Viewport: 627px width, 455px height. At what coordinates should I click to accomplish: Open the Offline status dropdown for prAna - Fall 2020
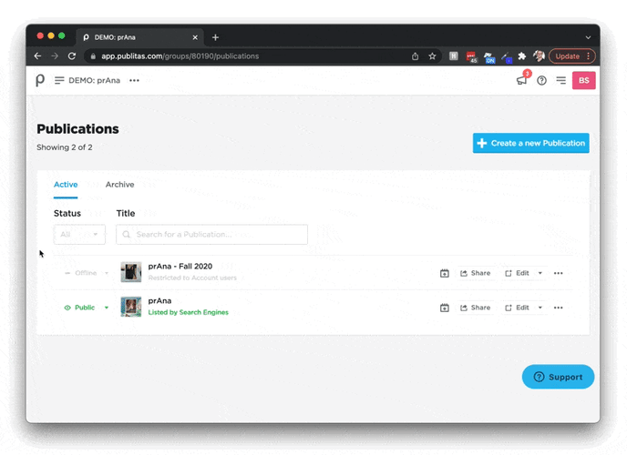(x=87, y=273)
